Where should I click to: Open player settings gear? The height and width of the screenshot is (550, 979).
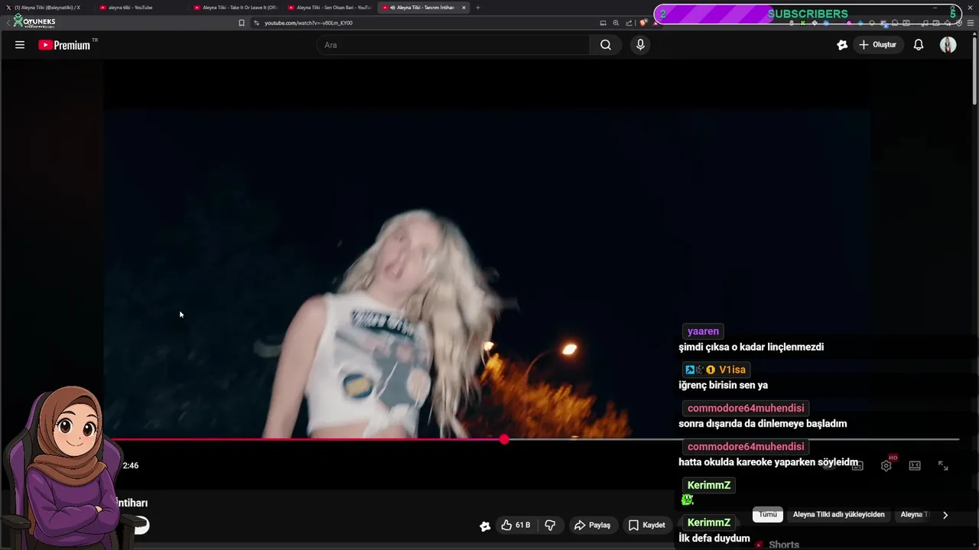click(x=886, y=465)
